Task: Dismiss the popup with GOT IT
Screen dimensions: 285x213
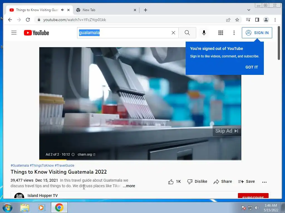Action: tap(252, 67)
